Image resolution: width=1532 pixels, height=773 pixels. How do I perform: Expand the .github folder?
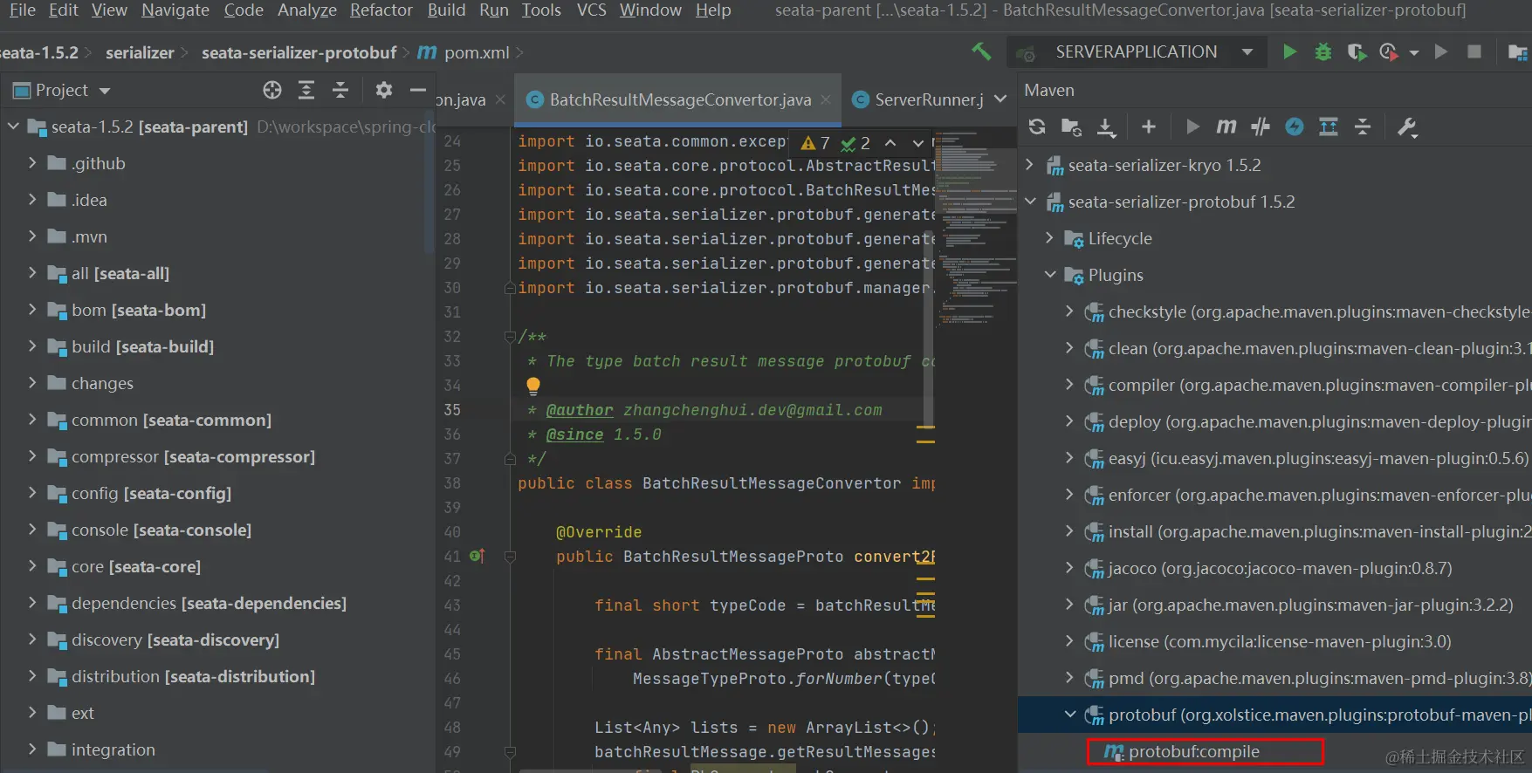pyautogui.click(x=32, y=163)
